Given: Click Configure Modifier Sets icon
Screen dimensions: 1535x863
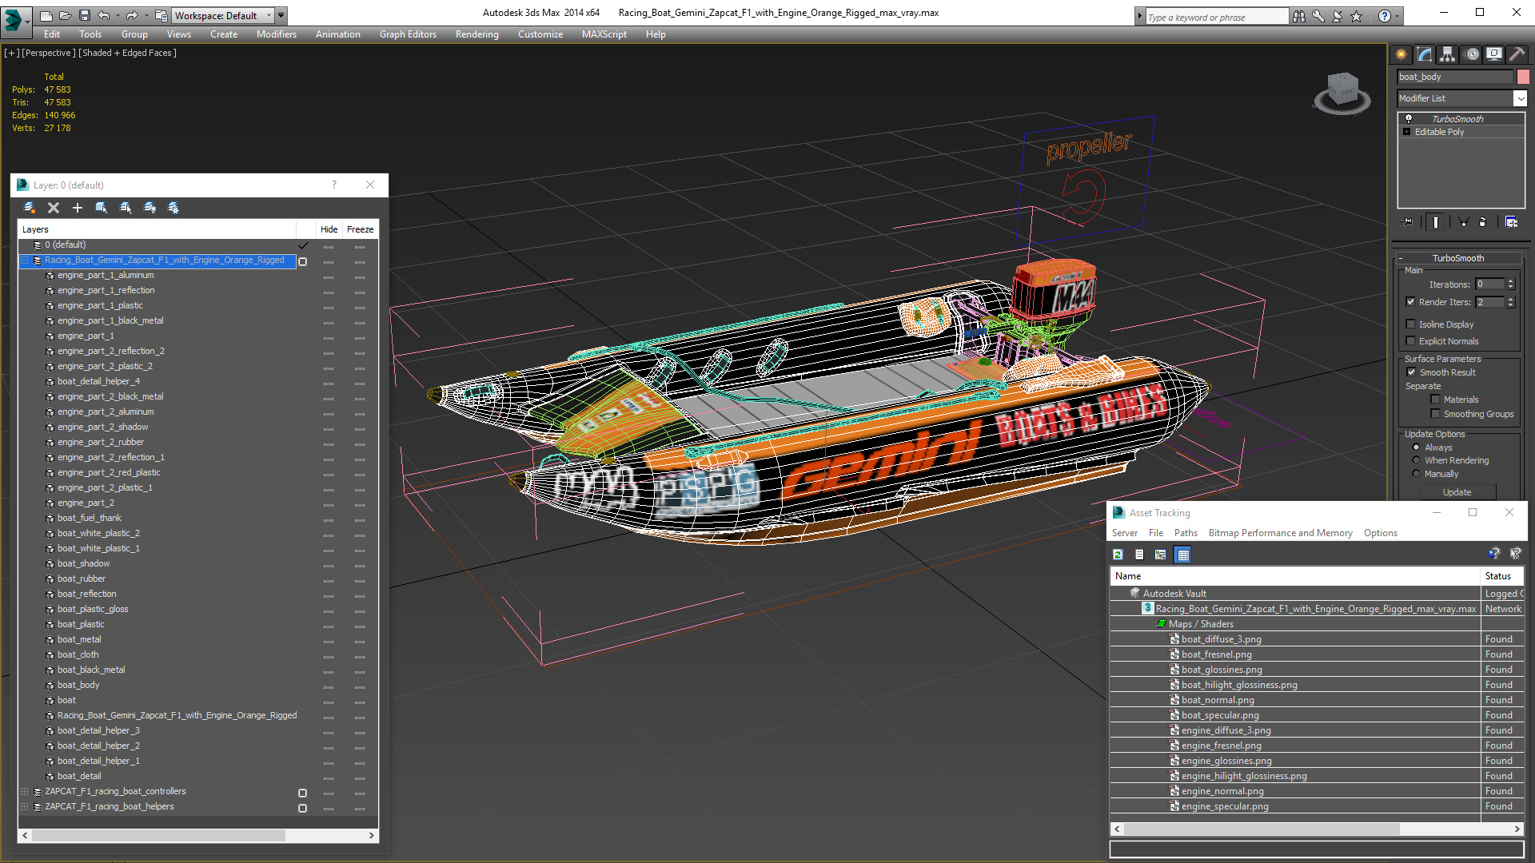Looking at the screenshot, I should click(x=1511, y=222).
